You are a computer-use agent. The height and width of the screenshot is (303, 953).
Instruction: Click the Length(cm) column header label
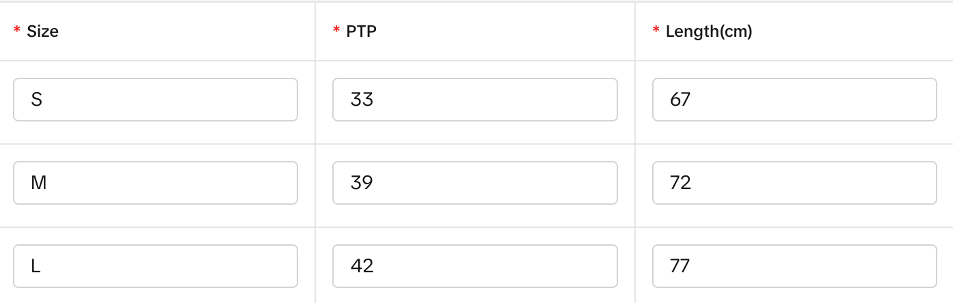point(708,31)
